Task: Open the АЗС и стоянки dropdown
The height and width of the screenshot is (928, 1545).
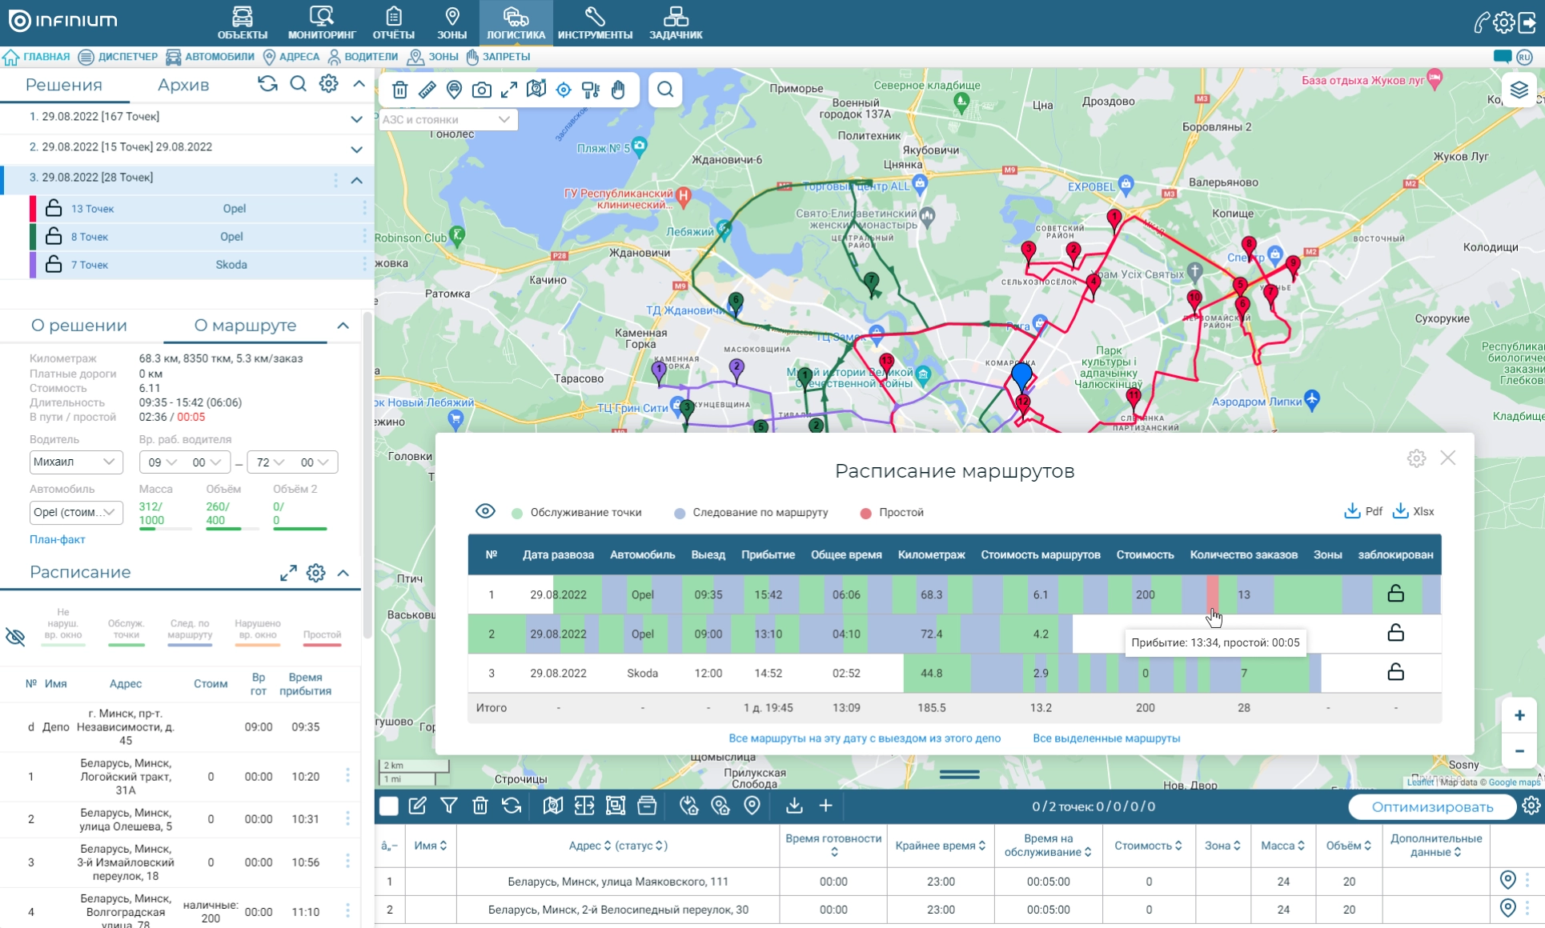Action: point(448,119)
